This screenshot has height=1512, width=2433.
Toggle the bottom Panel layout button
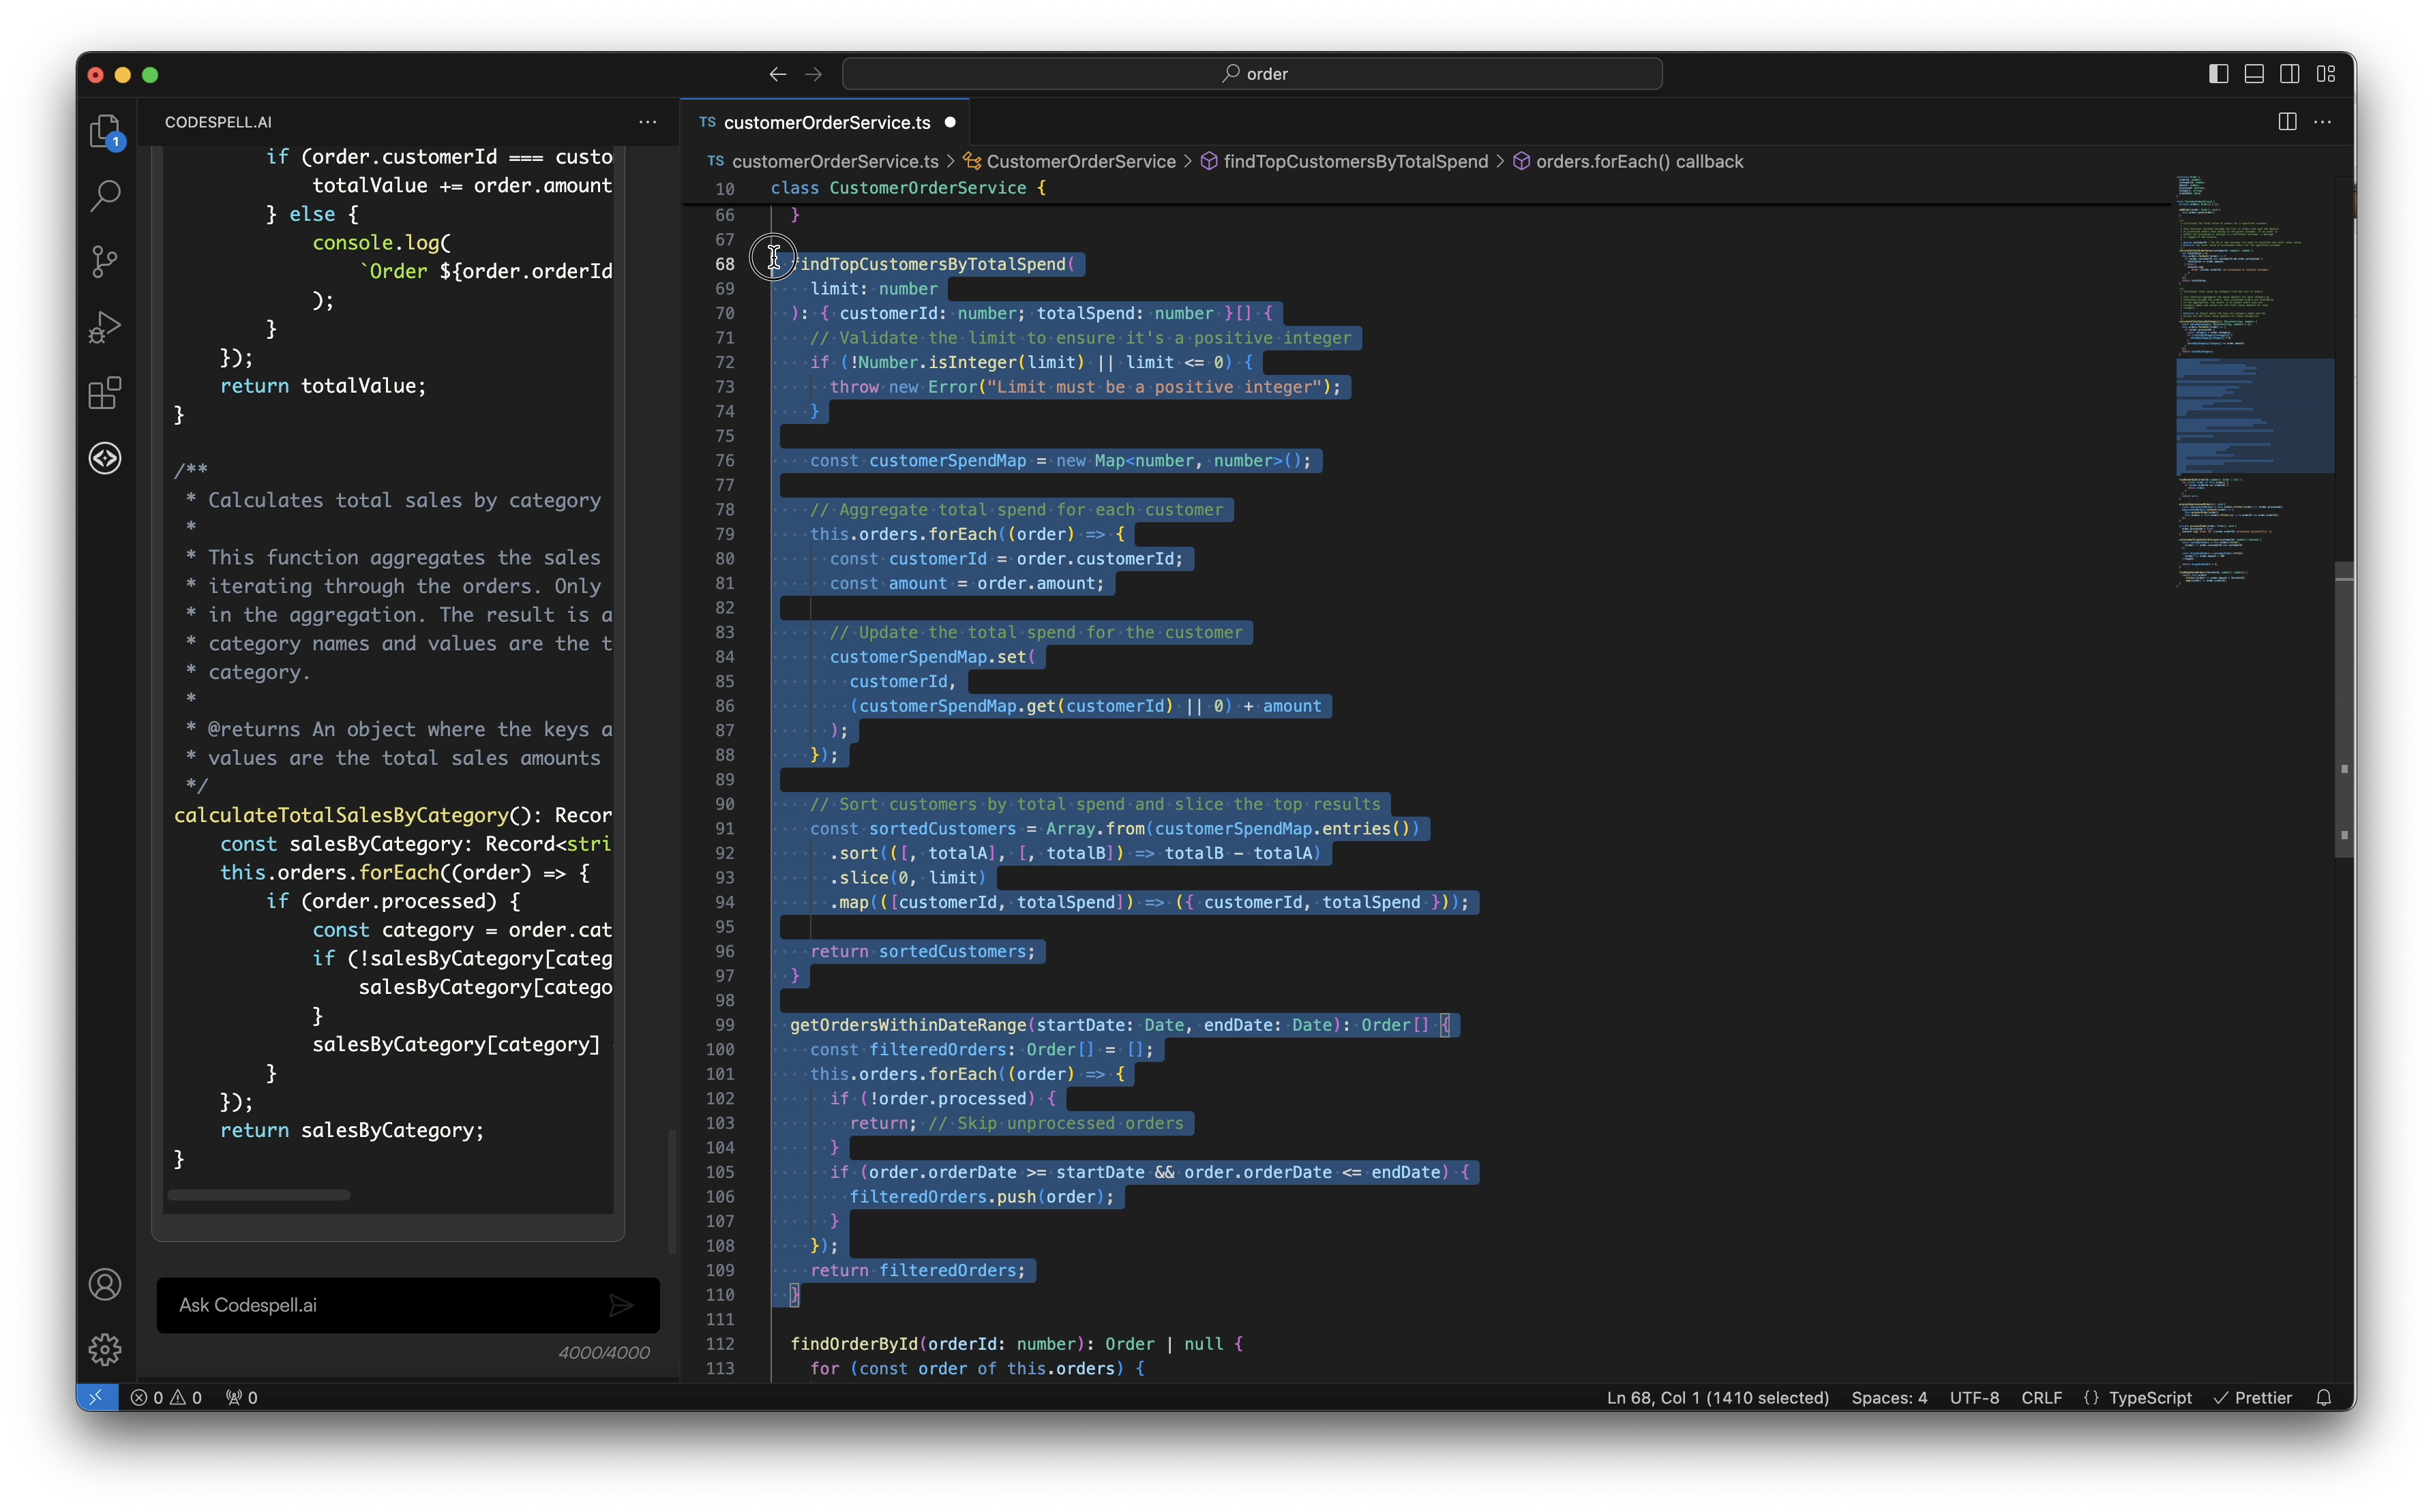(x=2254, y=74)
